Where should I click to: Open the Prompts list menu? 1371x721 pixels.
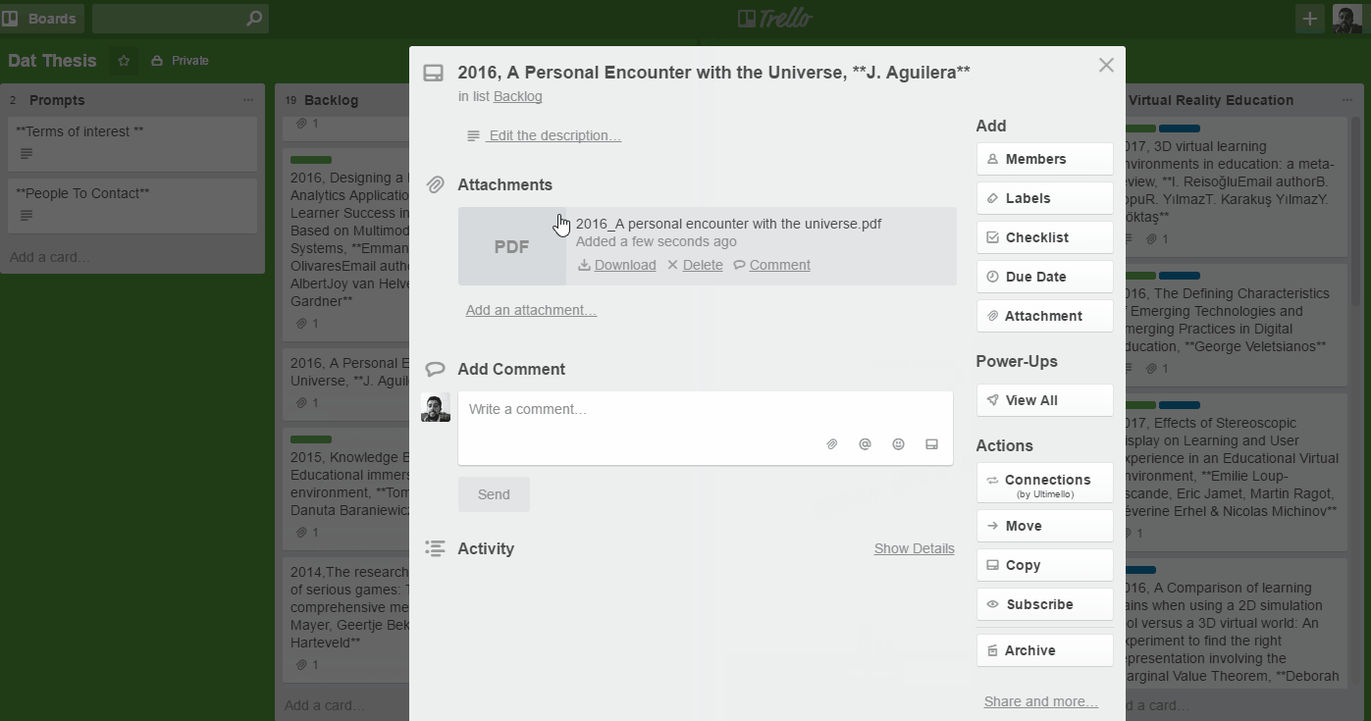pos(249,99)
